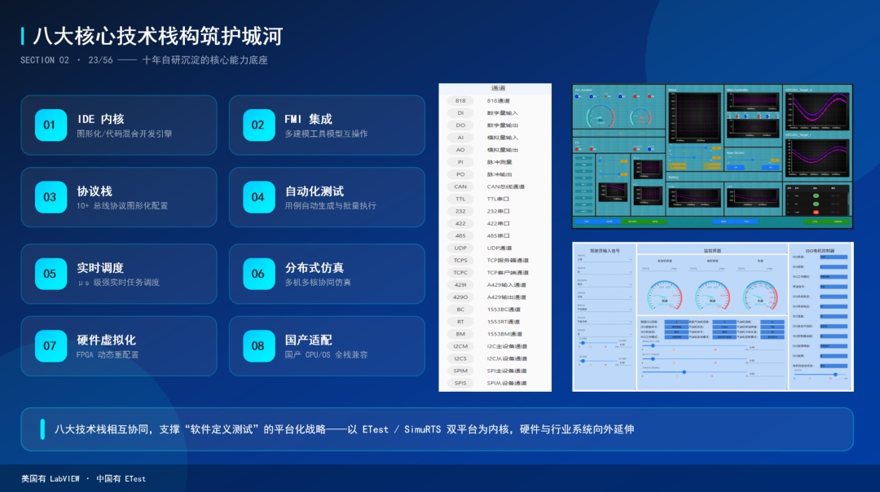
Task: Click the 01 badge on IDE 内核 card
Action: (x=51, y=125)
